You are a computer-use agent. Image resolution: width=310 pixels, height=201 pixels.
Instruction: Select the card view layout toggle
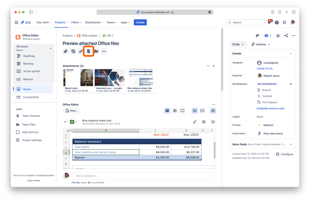tap(167, 111)
